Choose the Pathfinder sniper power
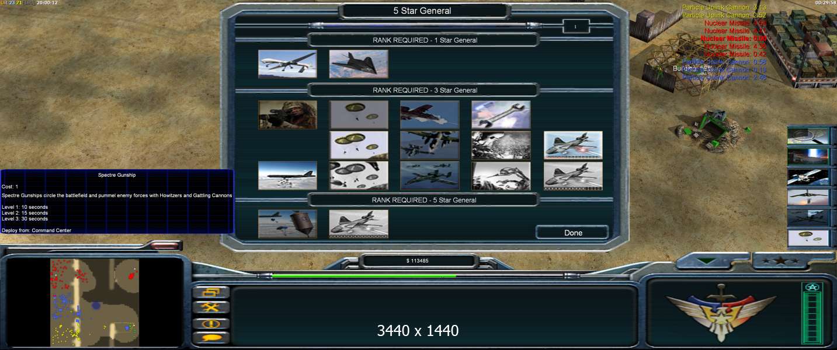Viewport: 837px width, 350px height. (x=287, y=115)
